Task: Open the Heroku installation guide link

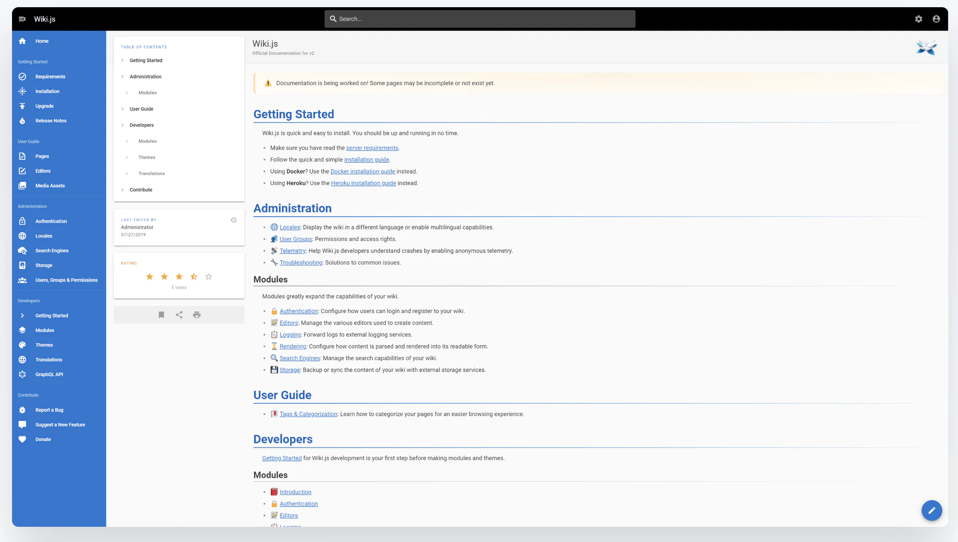Action: coord(364,183)
